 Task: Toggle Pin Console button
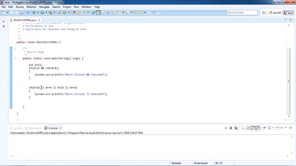[264, 128]
